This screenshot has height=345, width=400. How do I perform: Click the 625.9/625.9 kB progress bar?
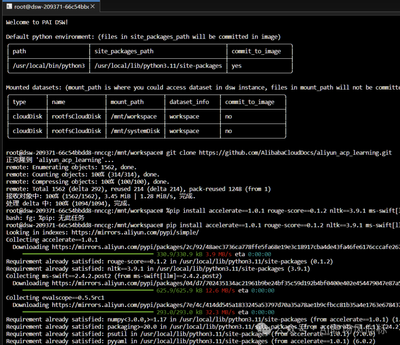[88, 290]
